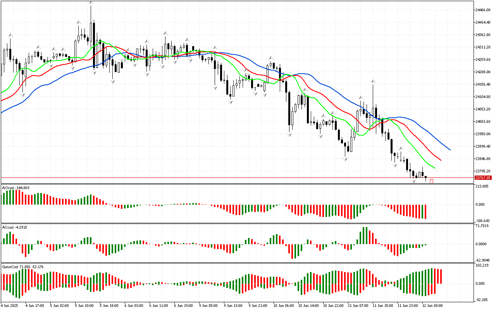This screenshot has width=496, height=310.
Task: Click the first up fractal at the chart's far left
Action: (10, 35)
